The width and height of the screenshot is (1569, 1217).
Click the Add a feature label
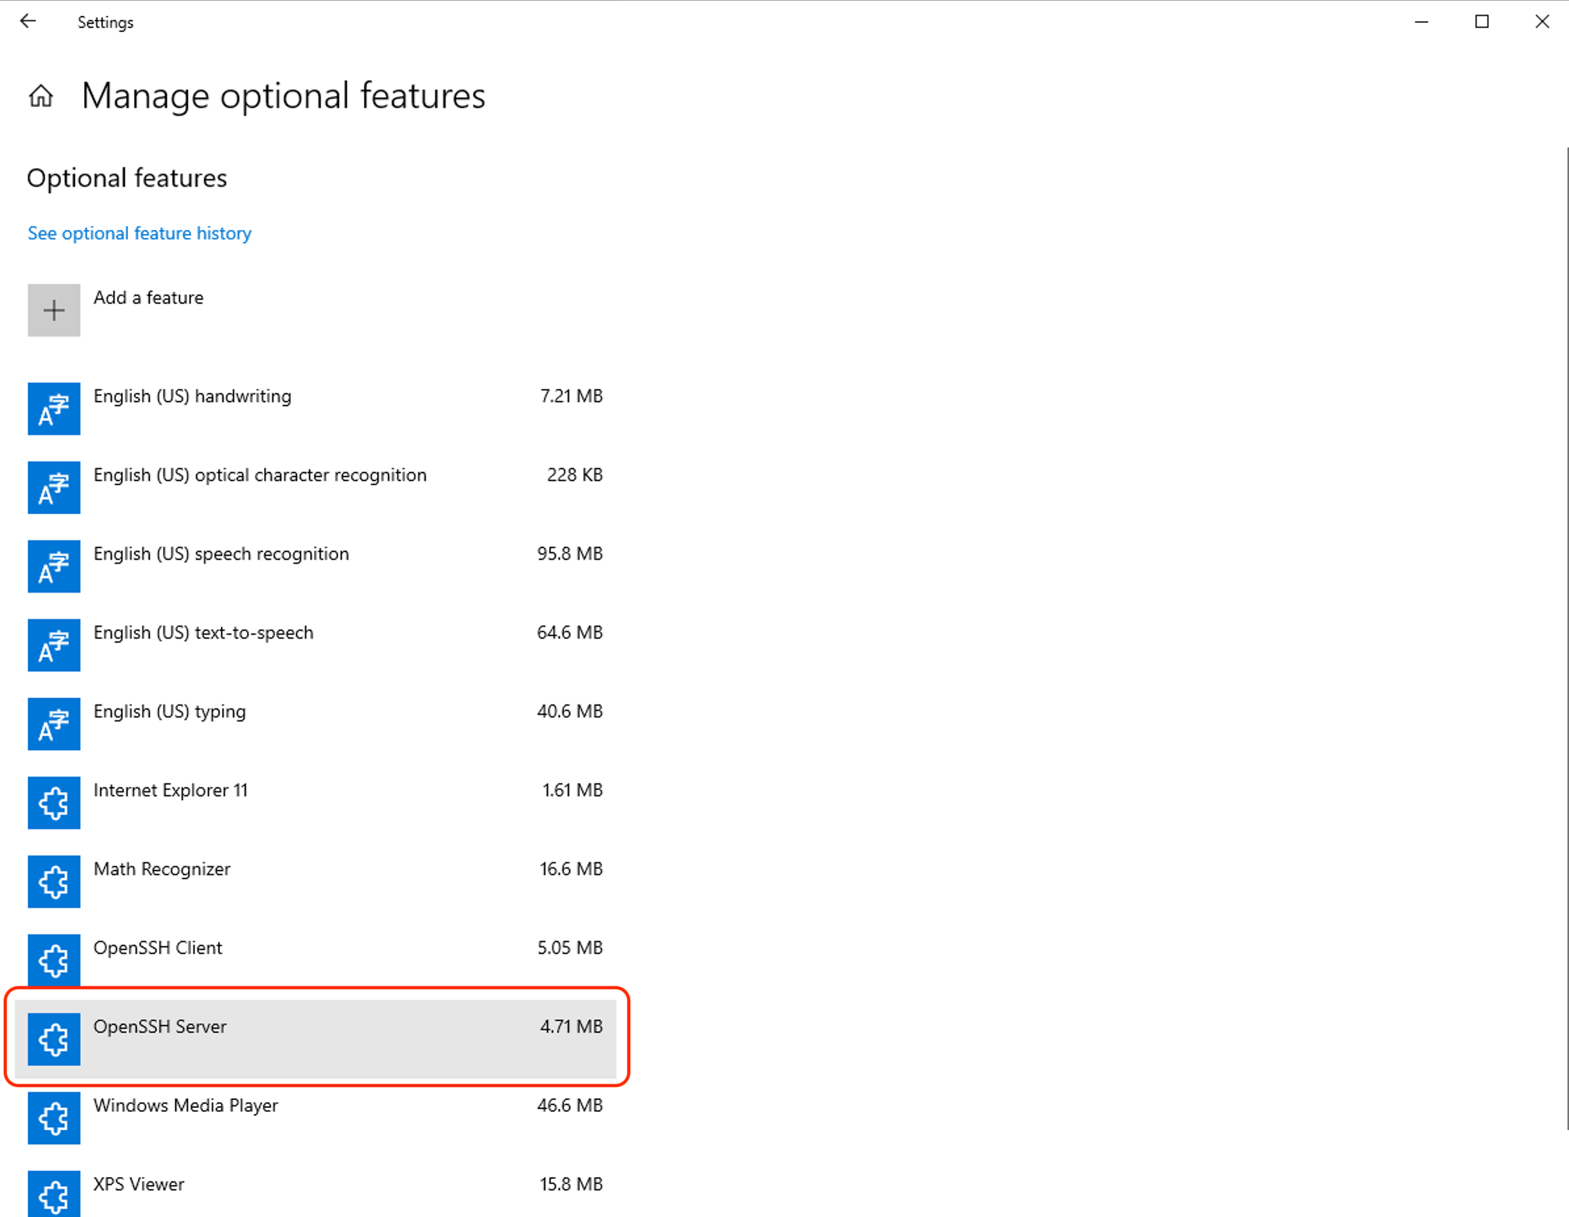[x=148, y=298]
